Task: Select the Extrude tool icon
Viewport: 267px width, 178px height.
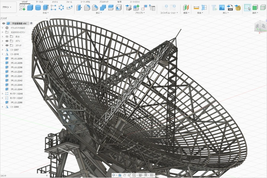Action: click(x=46, y=8)
